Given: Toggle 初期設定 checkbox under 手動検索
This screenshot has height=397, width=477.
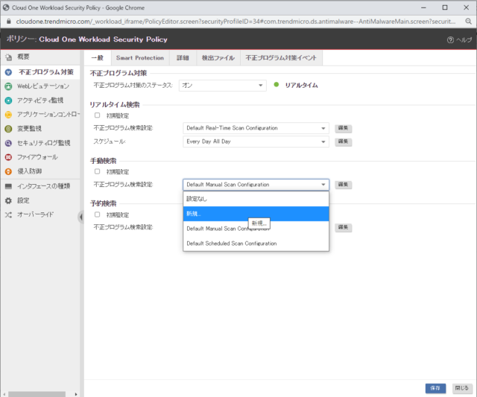Looking at the screenshot, I should (x=97, y=172).
